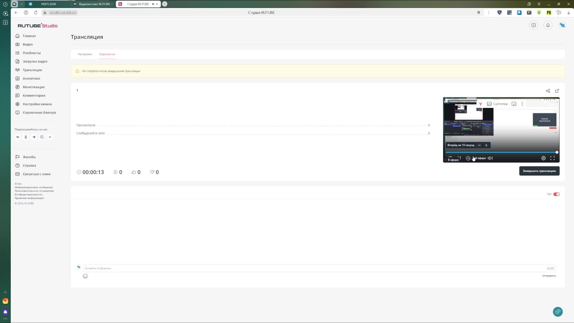Click the Zen star social icon
This screenshot has height=323, width=574.
50,137
